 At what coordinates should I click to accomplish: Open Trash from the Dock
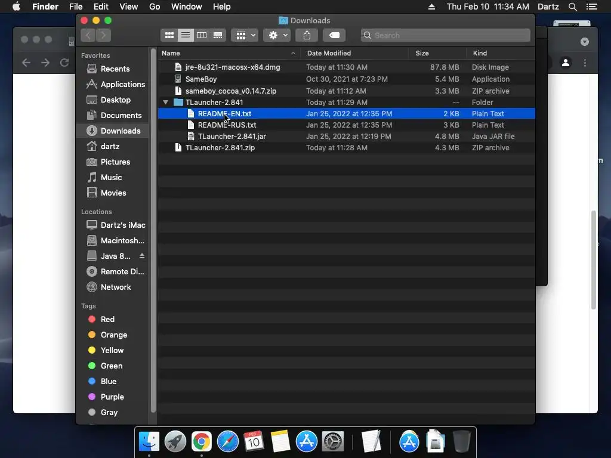tap(462, 442)
